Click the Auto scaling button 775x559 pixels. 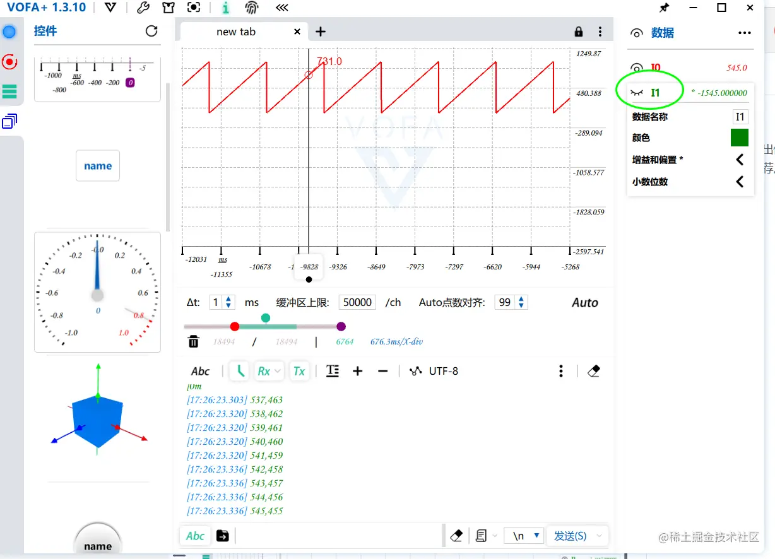[584, 303]
